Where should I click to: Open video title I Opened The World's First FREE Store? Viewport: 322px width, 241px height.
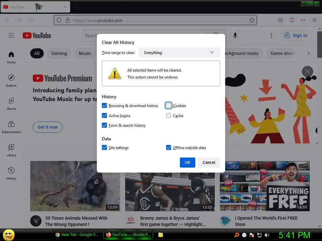point(266,221)
